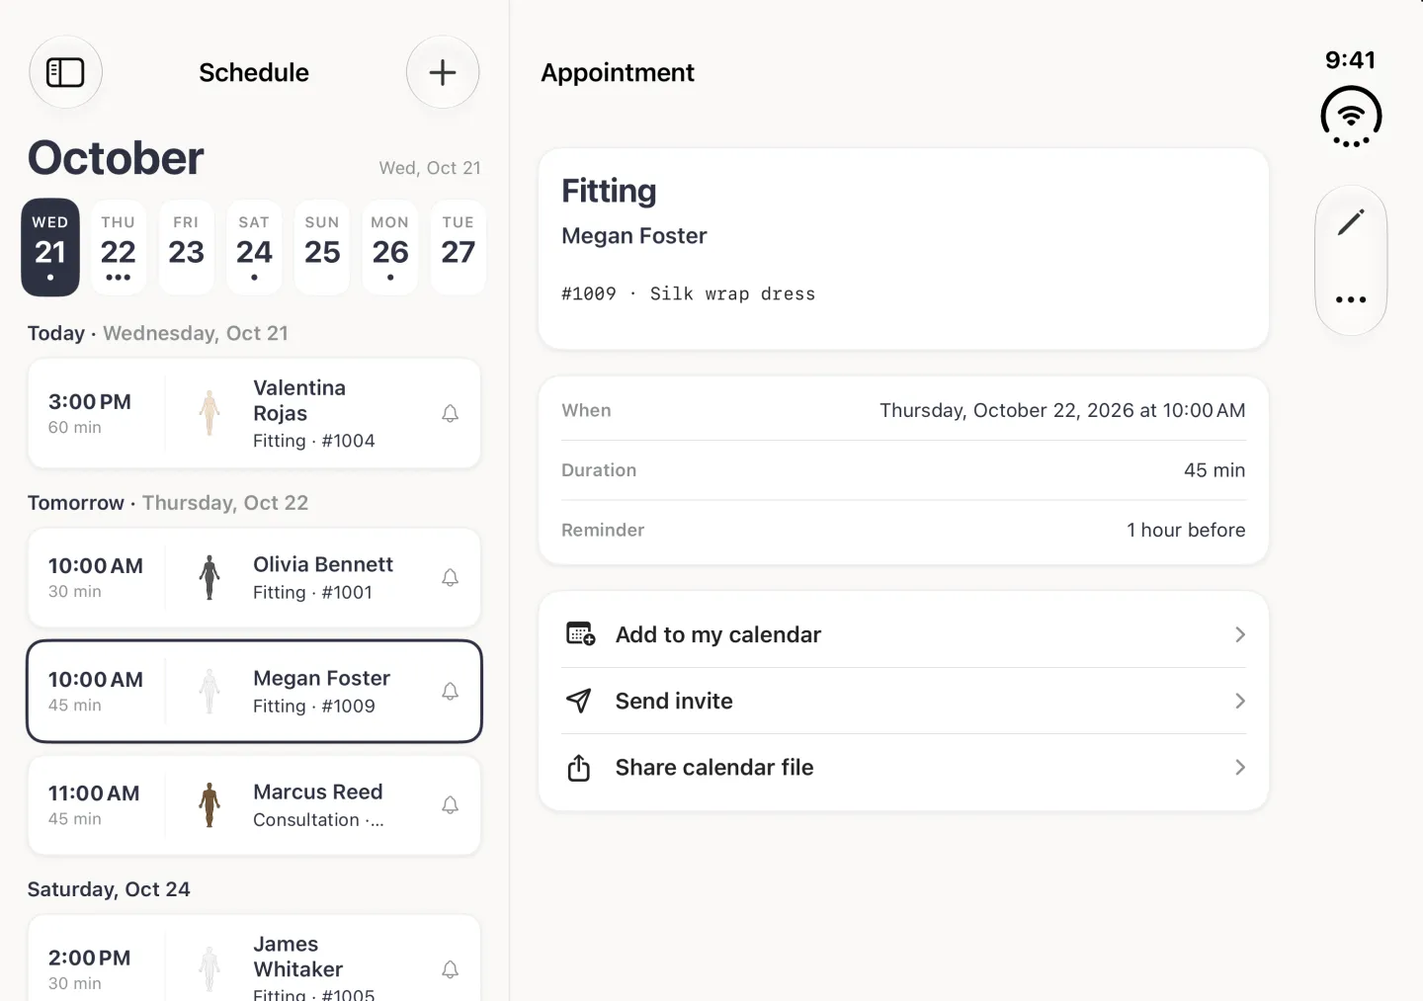Edit appointment with the pencil icon
Image resolution: width=1423 pixels, height=1001 pixels.
click(1351, 222)
